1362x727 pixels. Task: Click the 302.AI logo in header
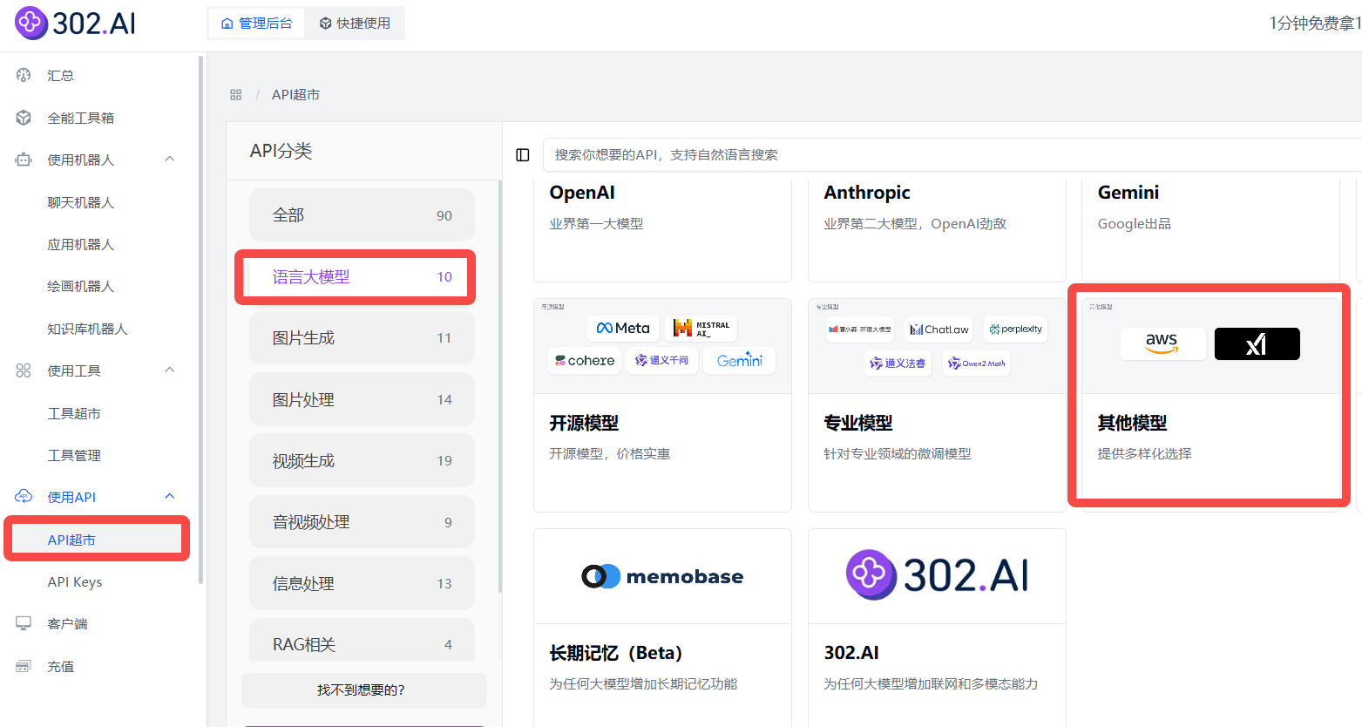click(76, 23)
